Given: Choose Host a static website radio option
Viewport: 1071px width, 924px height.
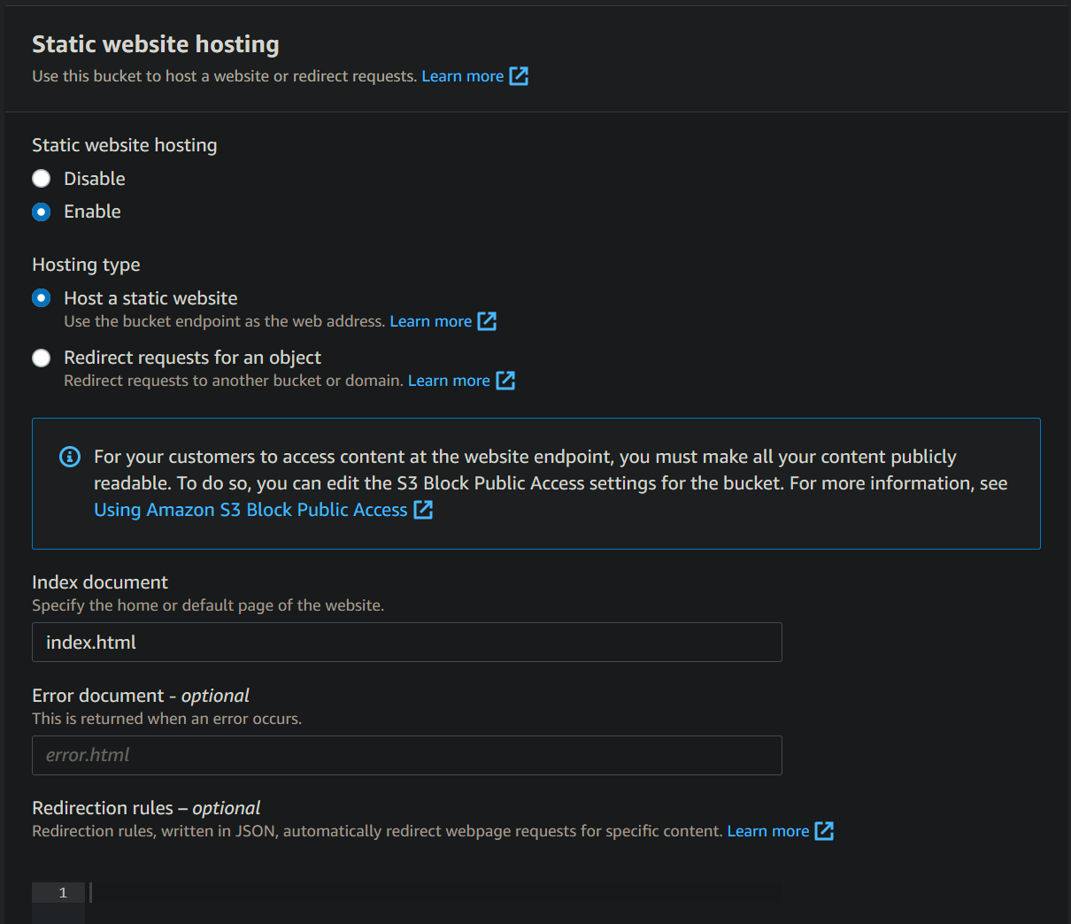Looking at the screenshot, I should coord(42,298).
